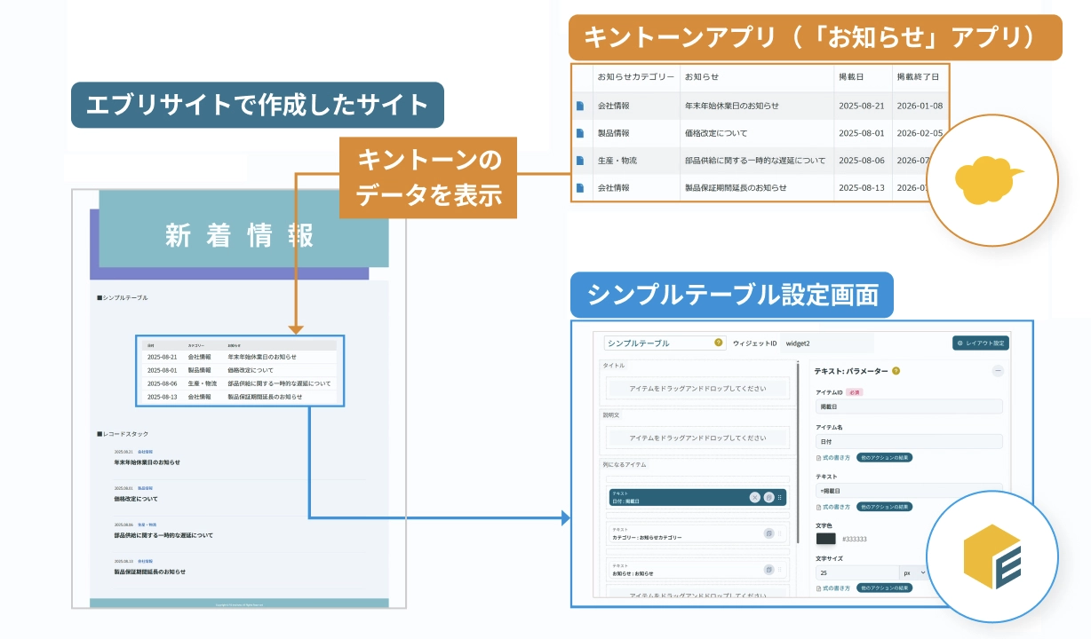
Task: Click 他のアクションの結果 under 文字サイズ
Action: coord(884,588)
